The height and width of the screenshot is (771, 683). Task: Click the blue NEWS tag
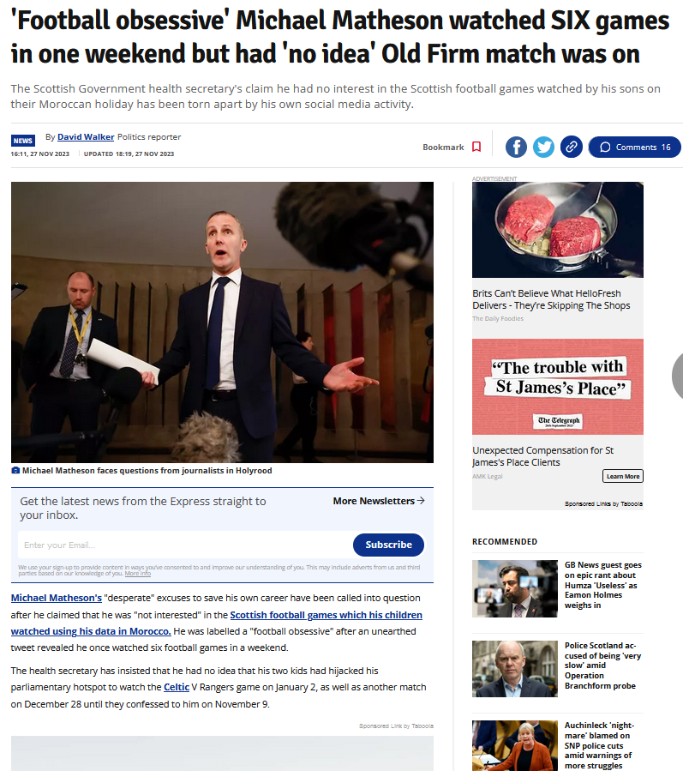coord(23,141)
